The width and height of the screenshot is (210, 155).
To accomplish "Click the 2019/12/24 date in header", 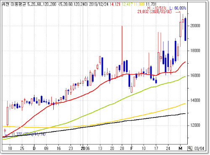I will 99,4.
